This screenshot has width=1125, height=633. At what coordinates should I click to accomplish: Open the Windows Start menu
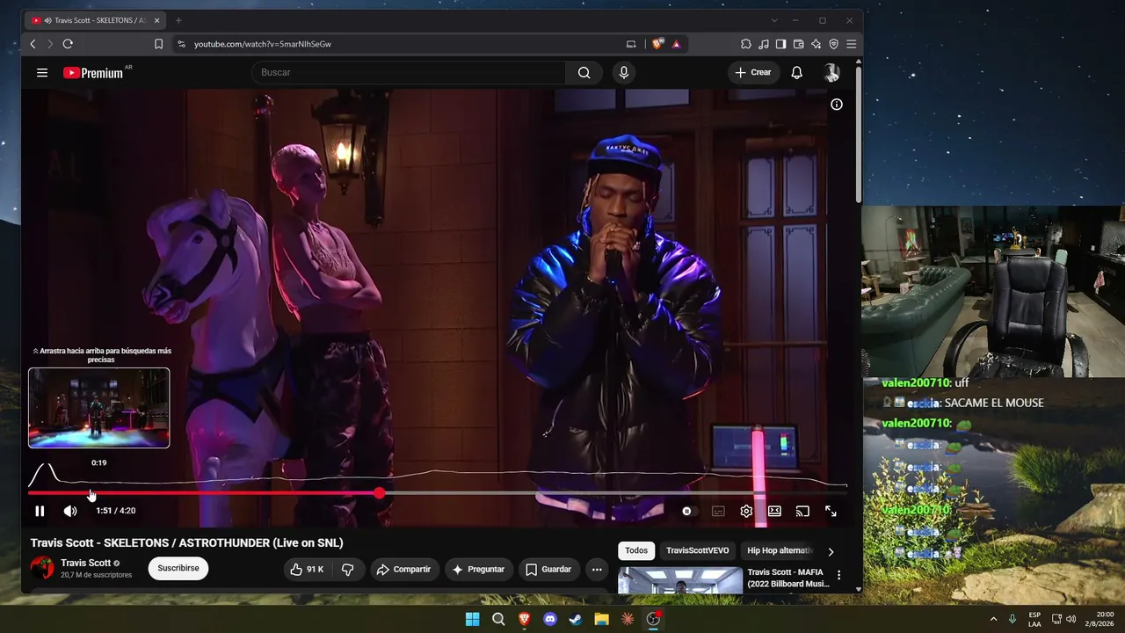pyautogui.click(x=472, y=619)
